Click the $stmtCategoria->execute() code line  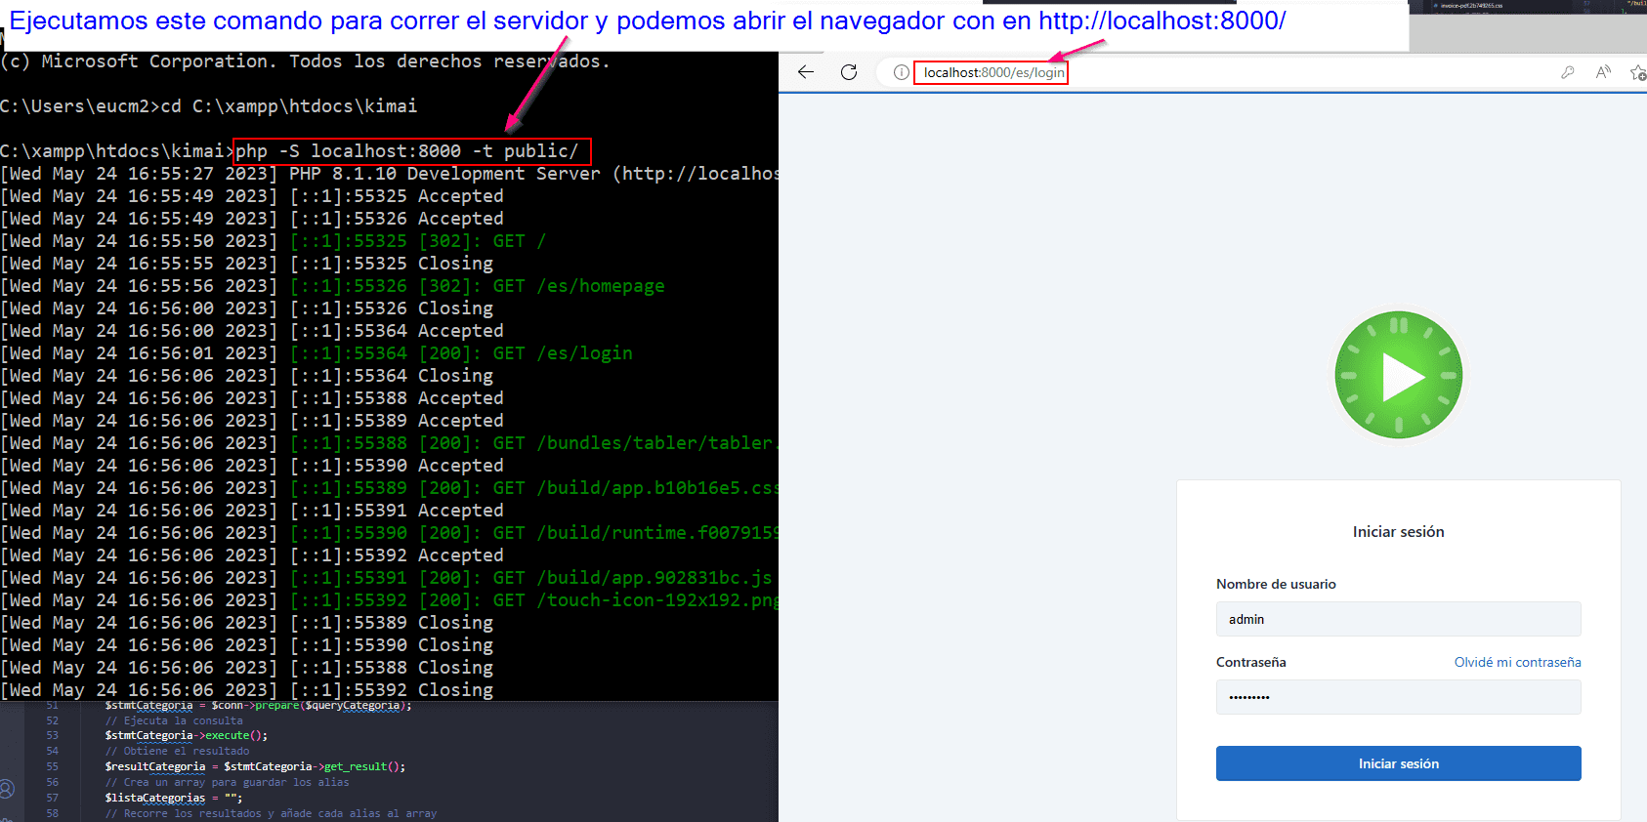(186, 735)
